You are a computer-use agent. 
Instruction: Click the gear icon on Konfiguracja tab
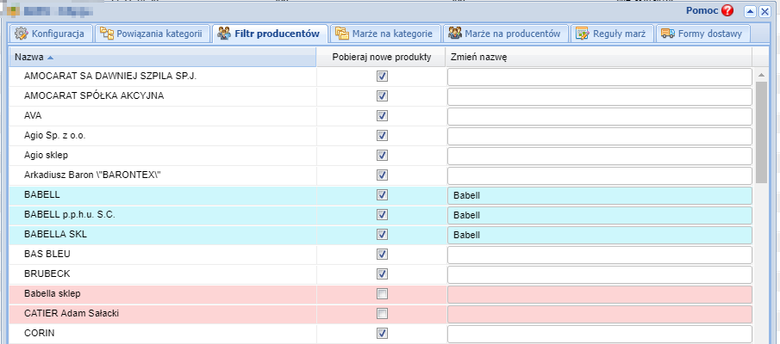pos(22,34)
